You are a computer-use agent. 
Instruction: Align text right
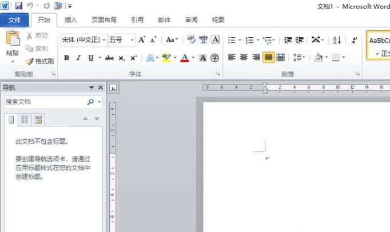point(256,58)
